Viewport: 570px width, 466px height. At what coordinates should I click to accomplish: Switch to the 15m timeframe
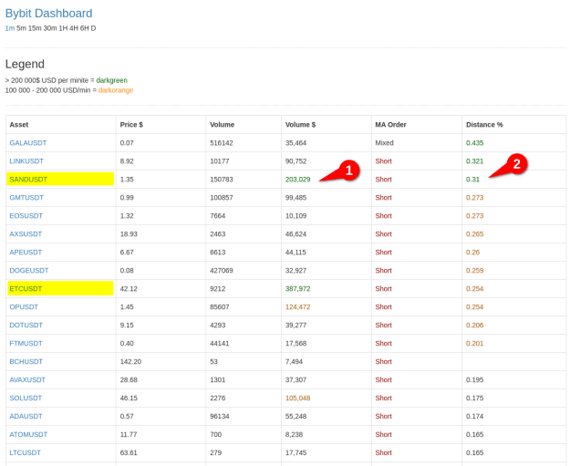pos(35,28)
